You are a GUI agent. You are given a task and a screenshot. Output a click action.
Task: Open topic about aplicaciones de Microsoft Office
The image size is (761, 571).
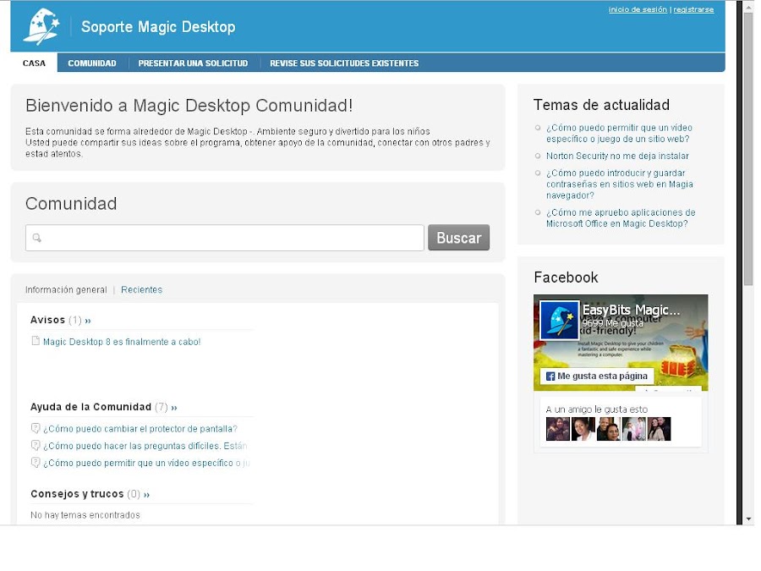621,218
